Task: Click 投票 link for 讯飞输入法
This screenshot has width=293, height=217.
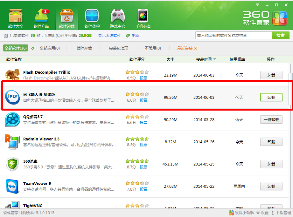Action: coord(143,100)
